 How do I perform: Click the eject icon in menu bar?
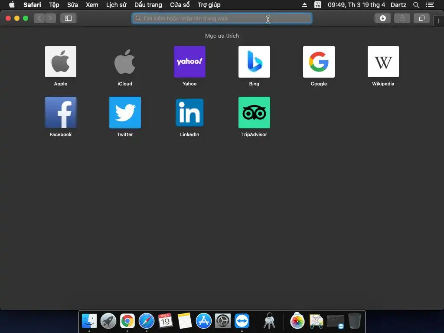[304, 5]
